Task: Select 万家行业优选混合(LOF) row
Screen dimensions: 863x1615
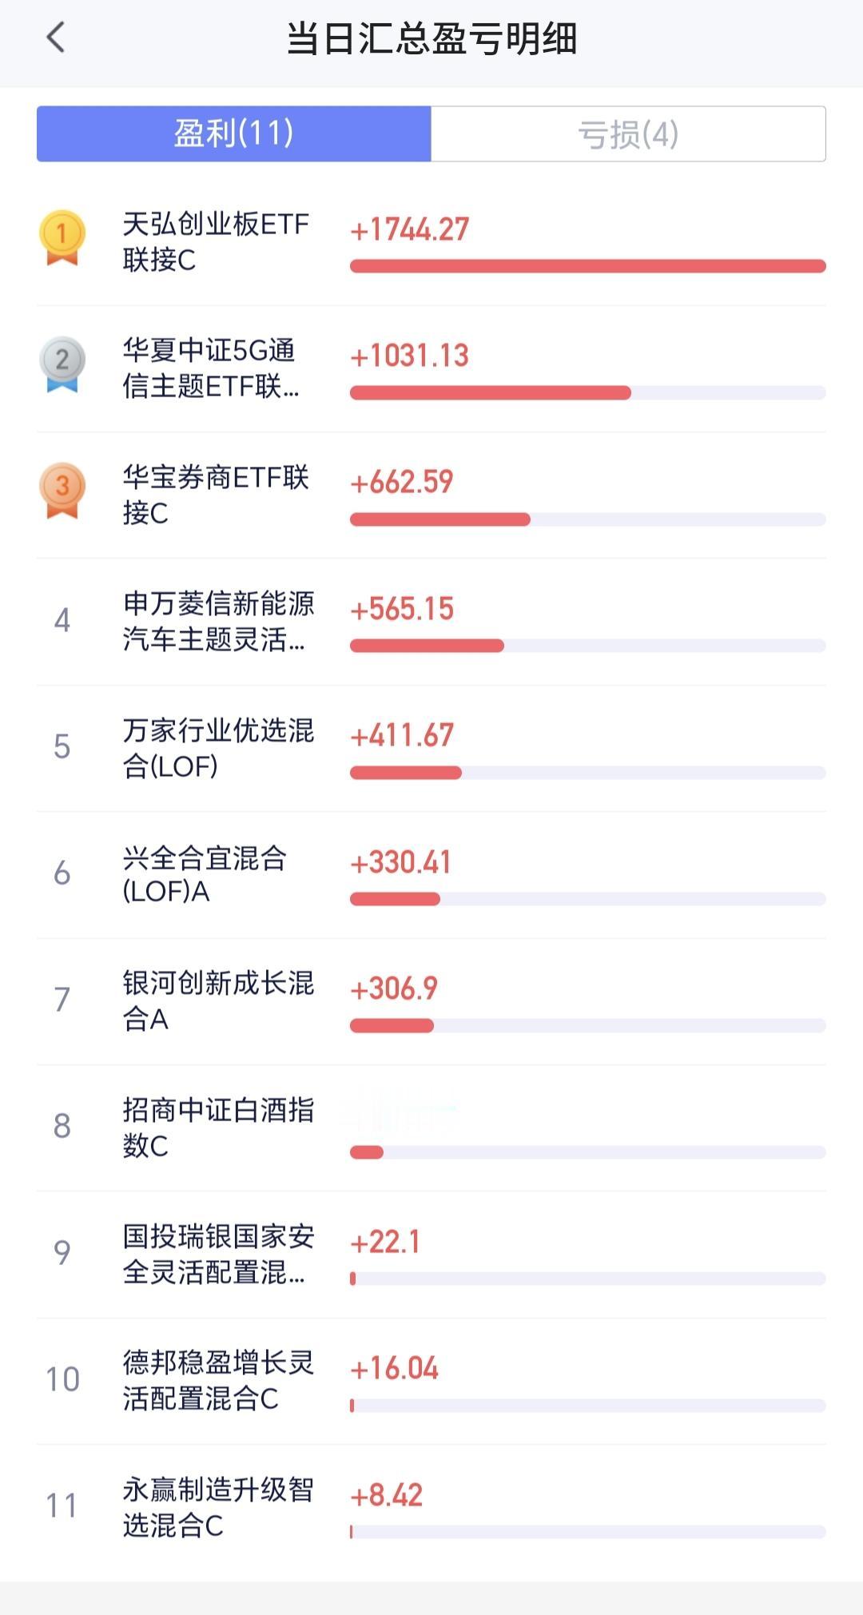Action: tap(431, 748)
